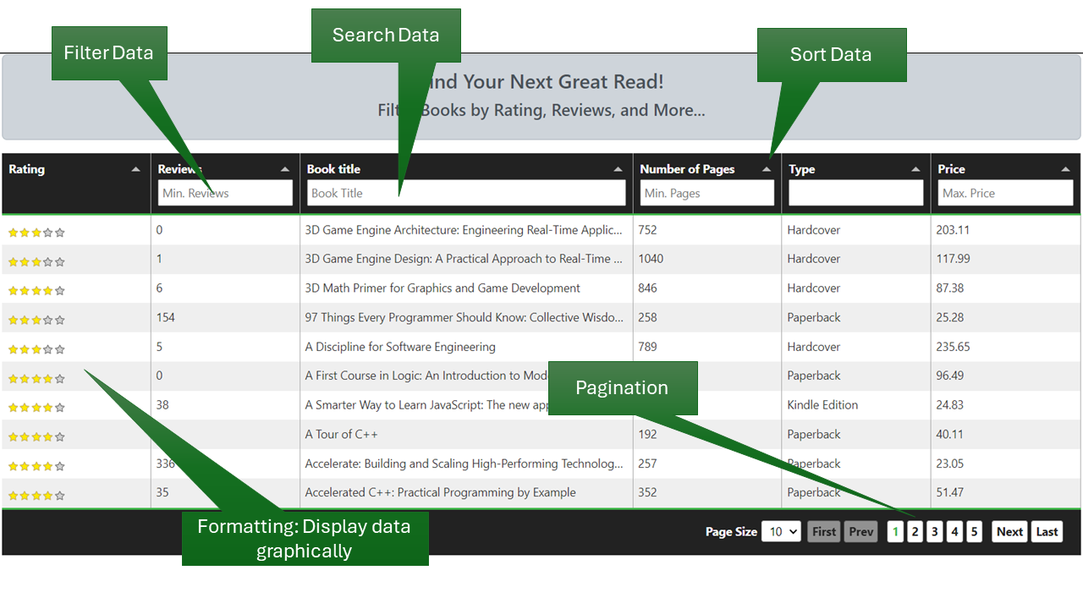Click the Book Title search box
Screen dimensions: 1083x609
pos(465,193)
